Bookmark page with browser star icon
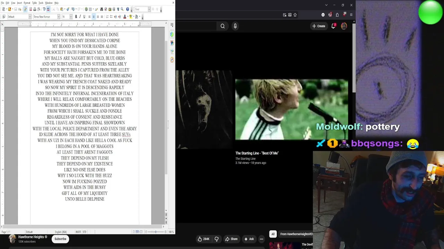 pos(295,15)
